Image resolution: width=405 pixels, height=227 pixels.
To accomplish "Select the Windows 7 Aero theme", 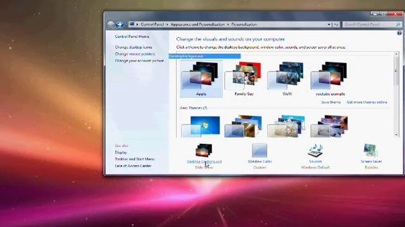I will (x=201, y=127).
